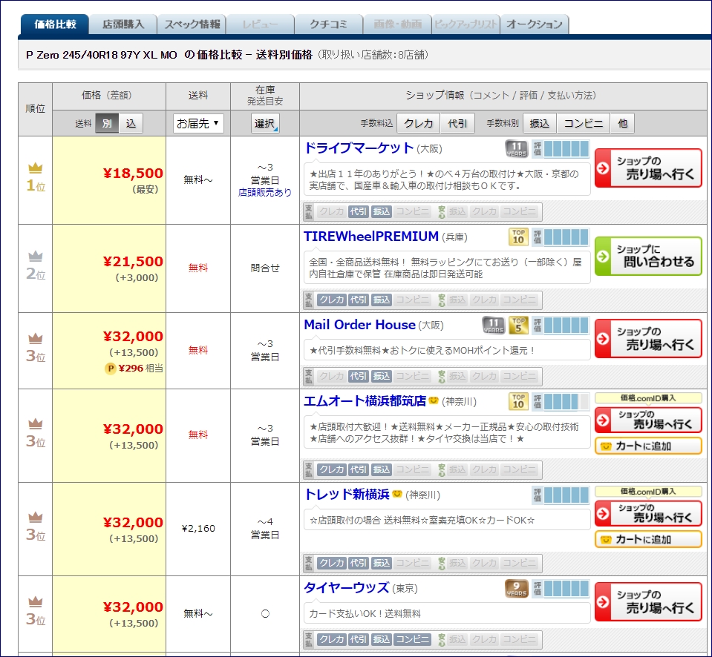Open the 選択 stock filter dropdown
The image size is (712, 657).
[265, 123]
